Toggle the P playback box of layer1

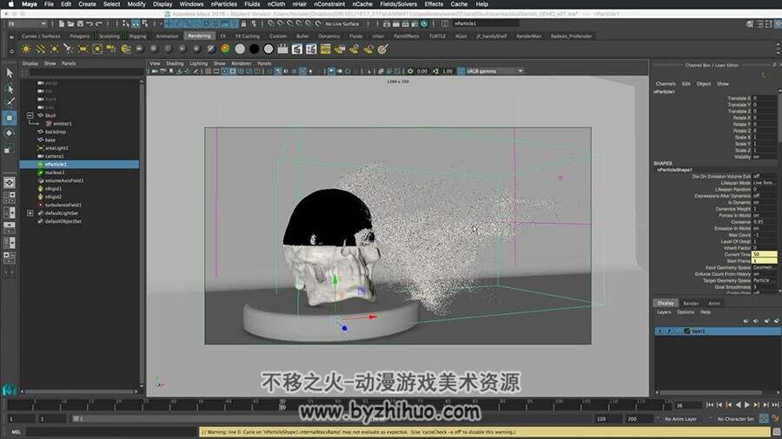[669, 331]
